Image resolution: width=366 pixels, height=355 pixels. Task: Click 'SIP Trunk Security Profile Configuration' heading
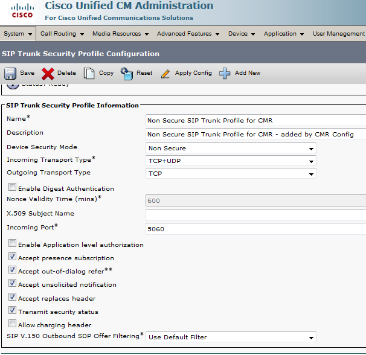tap(80, 54)
